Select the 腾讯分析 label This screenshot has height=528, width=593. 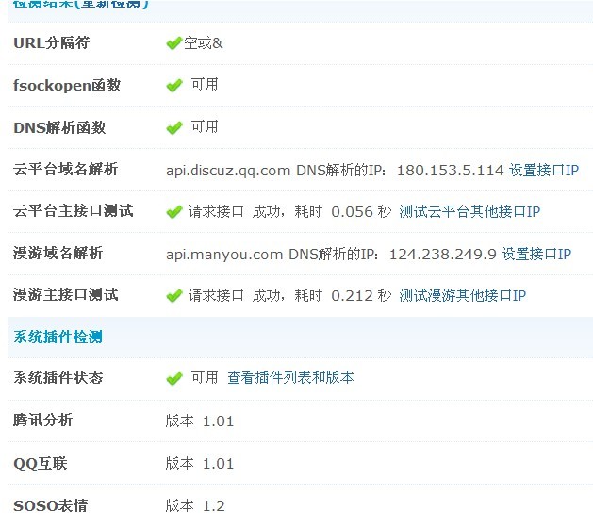click(x=42, y=421)
